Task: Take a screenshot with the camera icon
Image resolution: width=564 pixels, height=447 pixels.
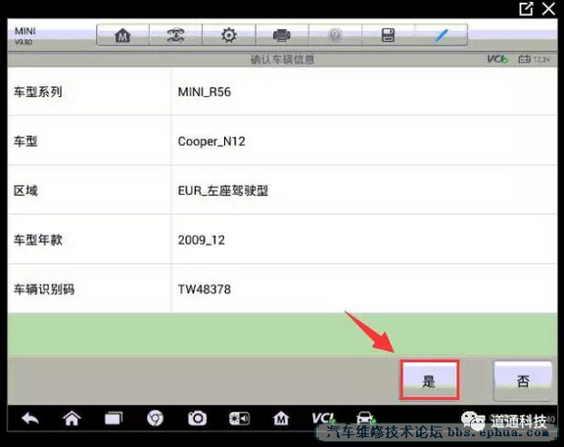Action: coord(197,419)
